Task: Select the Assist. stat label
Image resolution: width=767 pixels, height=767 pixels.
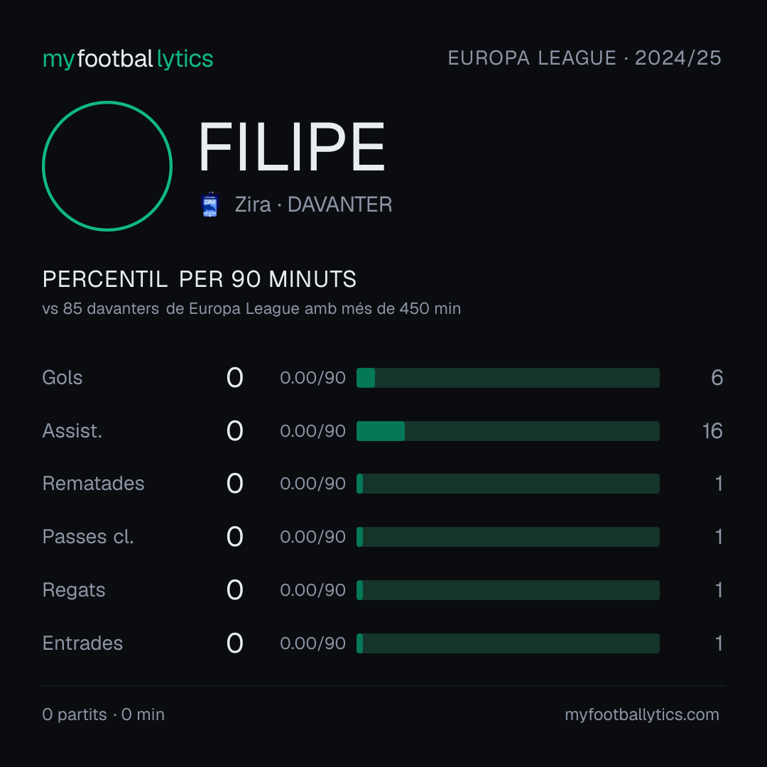Action: 72,431
